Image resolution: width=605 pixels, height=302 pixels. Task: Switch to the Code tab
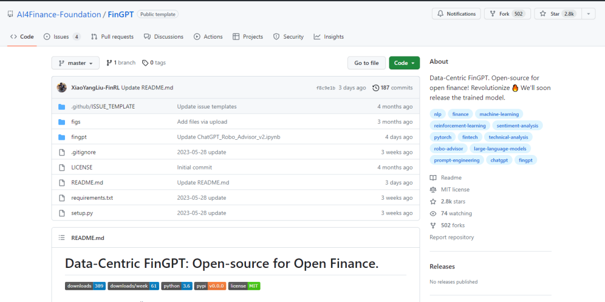tap(22, 37)
